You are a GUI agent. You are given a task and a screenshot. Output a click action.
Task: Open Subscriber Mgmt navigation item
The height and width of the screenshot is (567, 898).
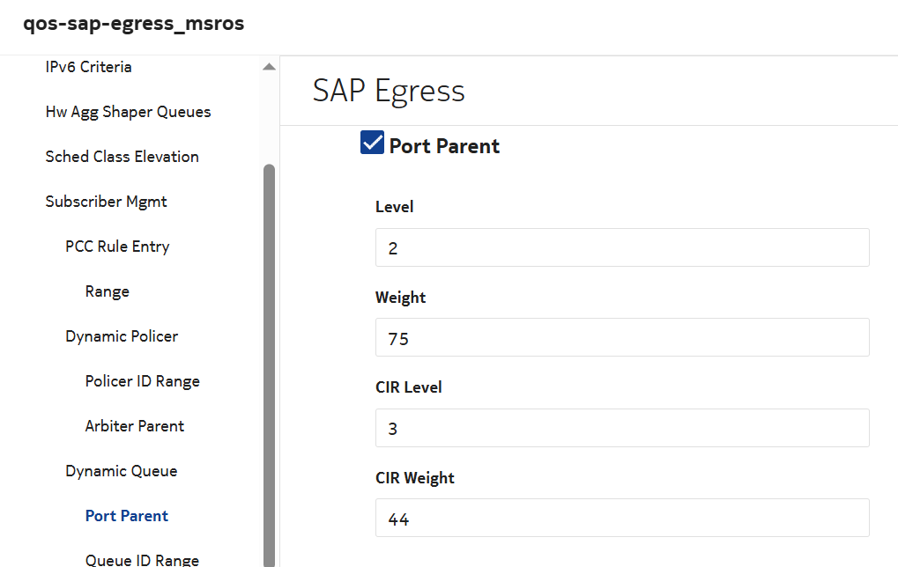click(106, 202)
